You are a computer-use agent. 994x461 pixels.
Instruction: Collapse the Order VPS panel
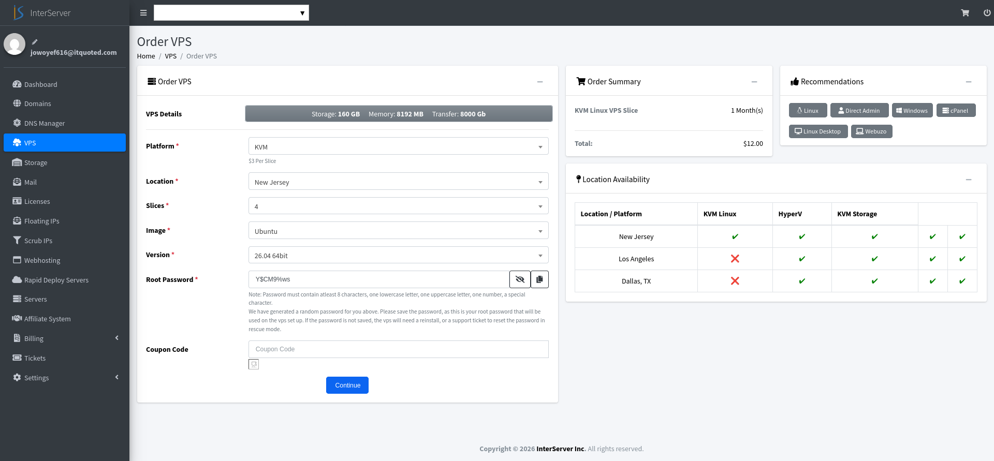click(540, 82)
